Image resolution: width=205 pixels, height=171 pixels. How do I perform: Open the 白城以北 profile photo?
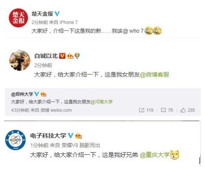(x=20, y=60)
